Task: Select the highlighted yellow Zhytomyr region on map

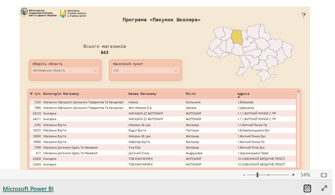Action: coord(237,37)
